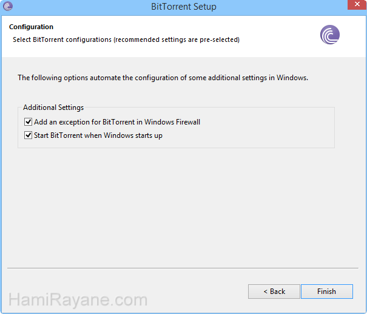Close the BitTorrent Setup window
Image resolution: width=367 pixels, height=314 pixels.
tap(357, 5)
